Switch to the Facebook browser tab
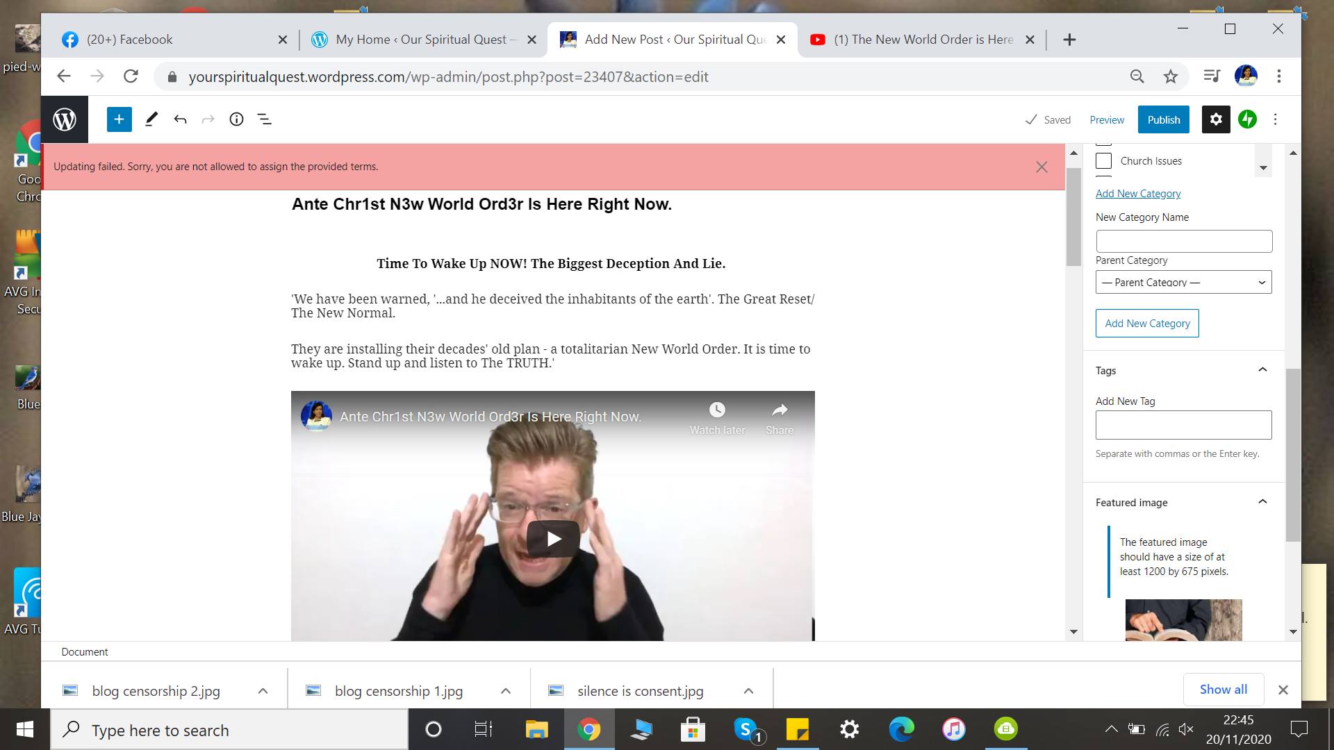 coord(129,40)
